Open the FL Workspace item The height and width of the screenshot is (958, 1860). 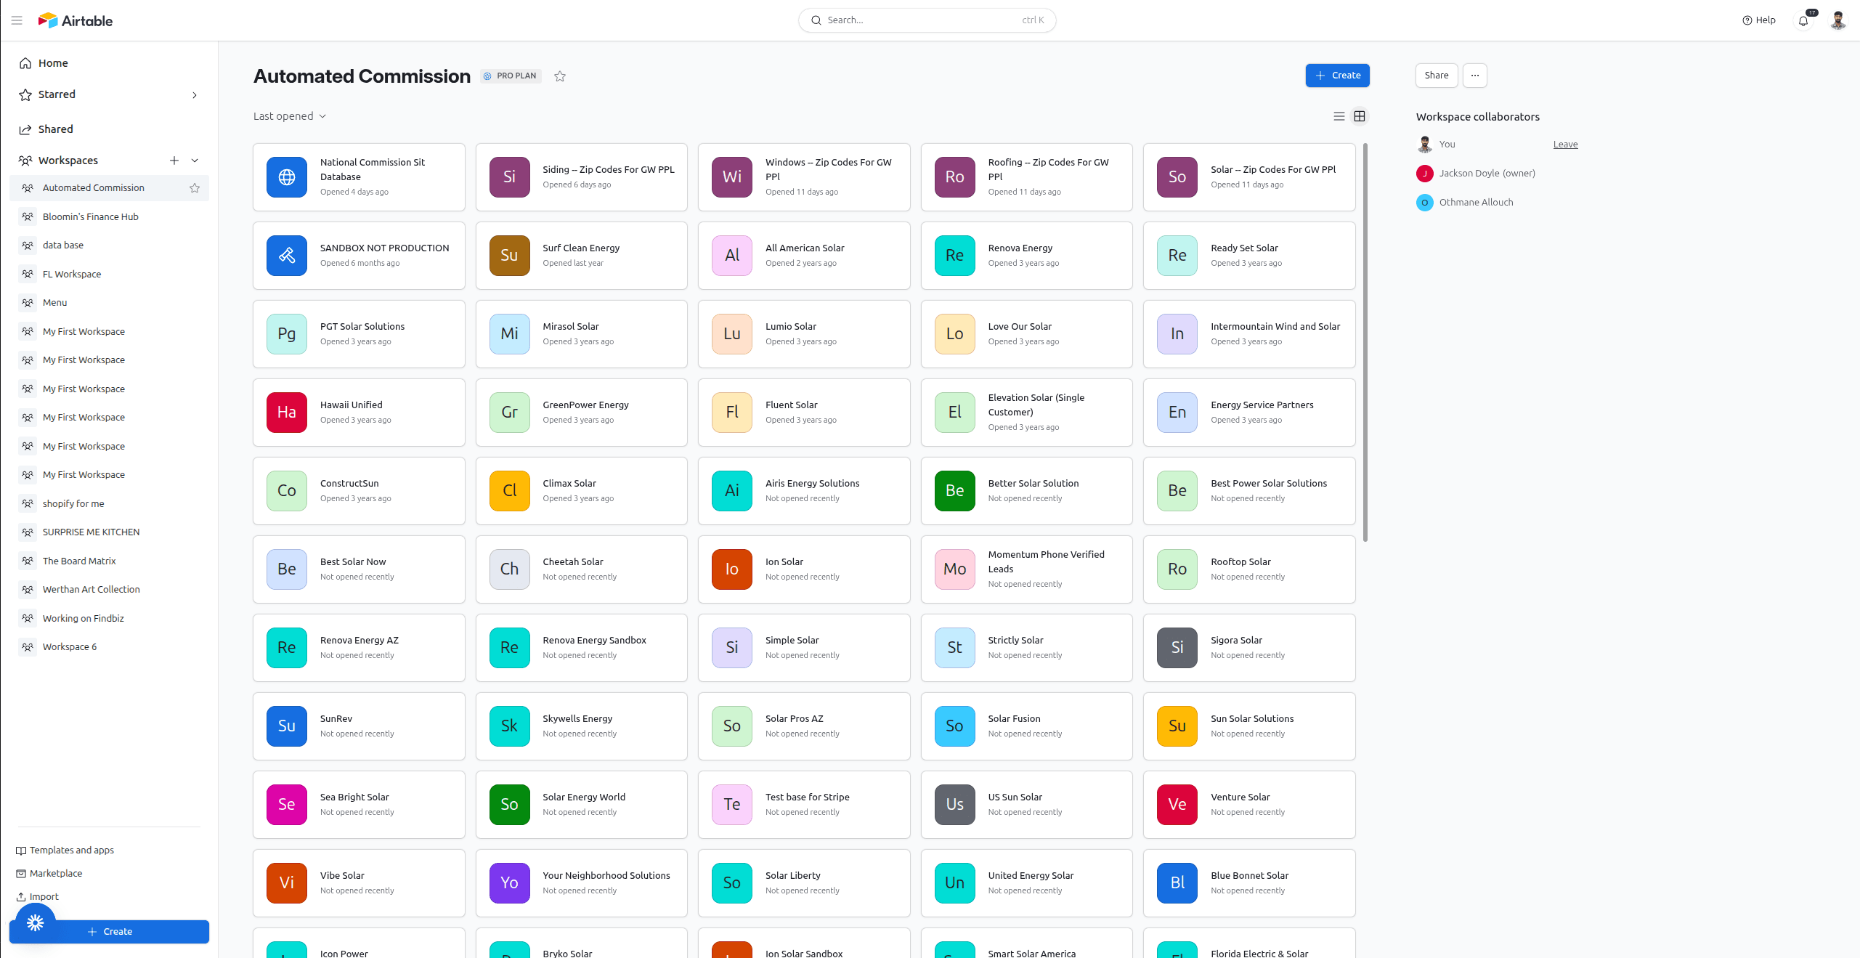coord(109,274)
